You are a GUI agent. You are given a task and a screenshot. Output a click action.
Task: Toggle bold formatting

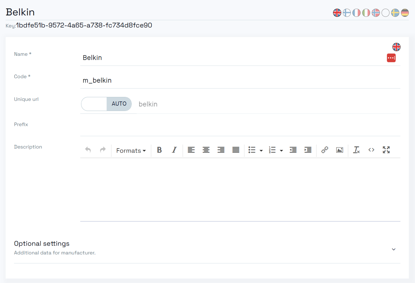(x=159, y=150)
